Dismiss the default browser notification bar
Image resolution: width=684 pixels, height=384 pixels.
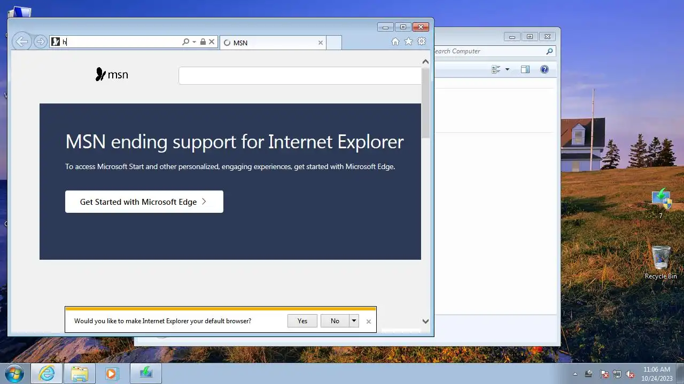click(368, 321)
